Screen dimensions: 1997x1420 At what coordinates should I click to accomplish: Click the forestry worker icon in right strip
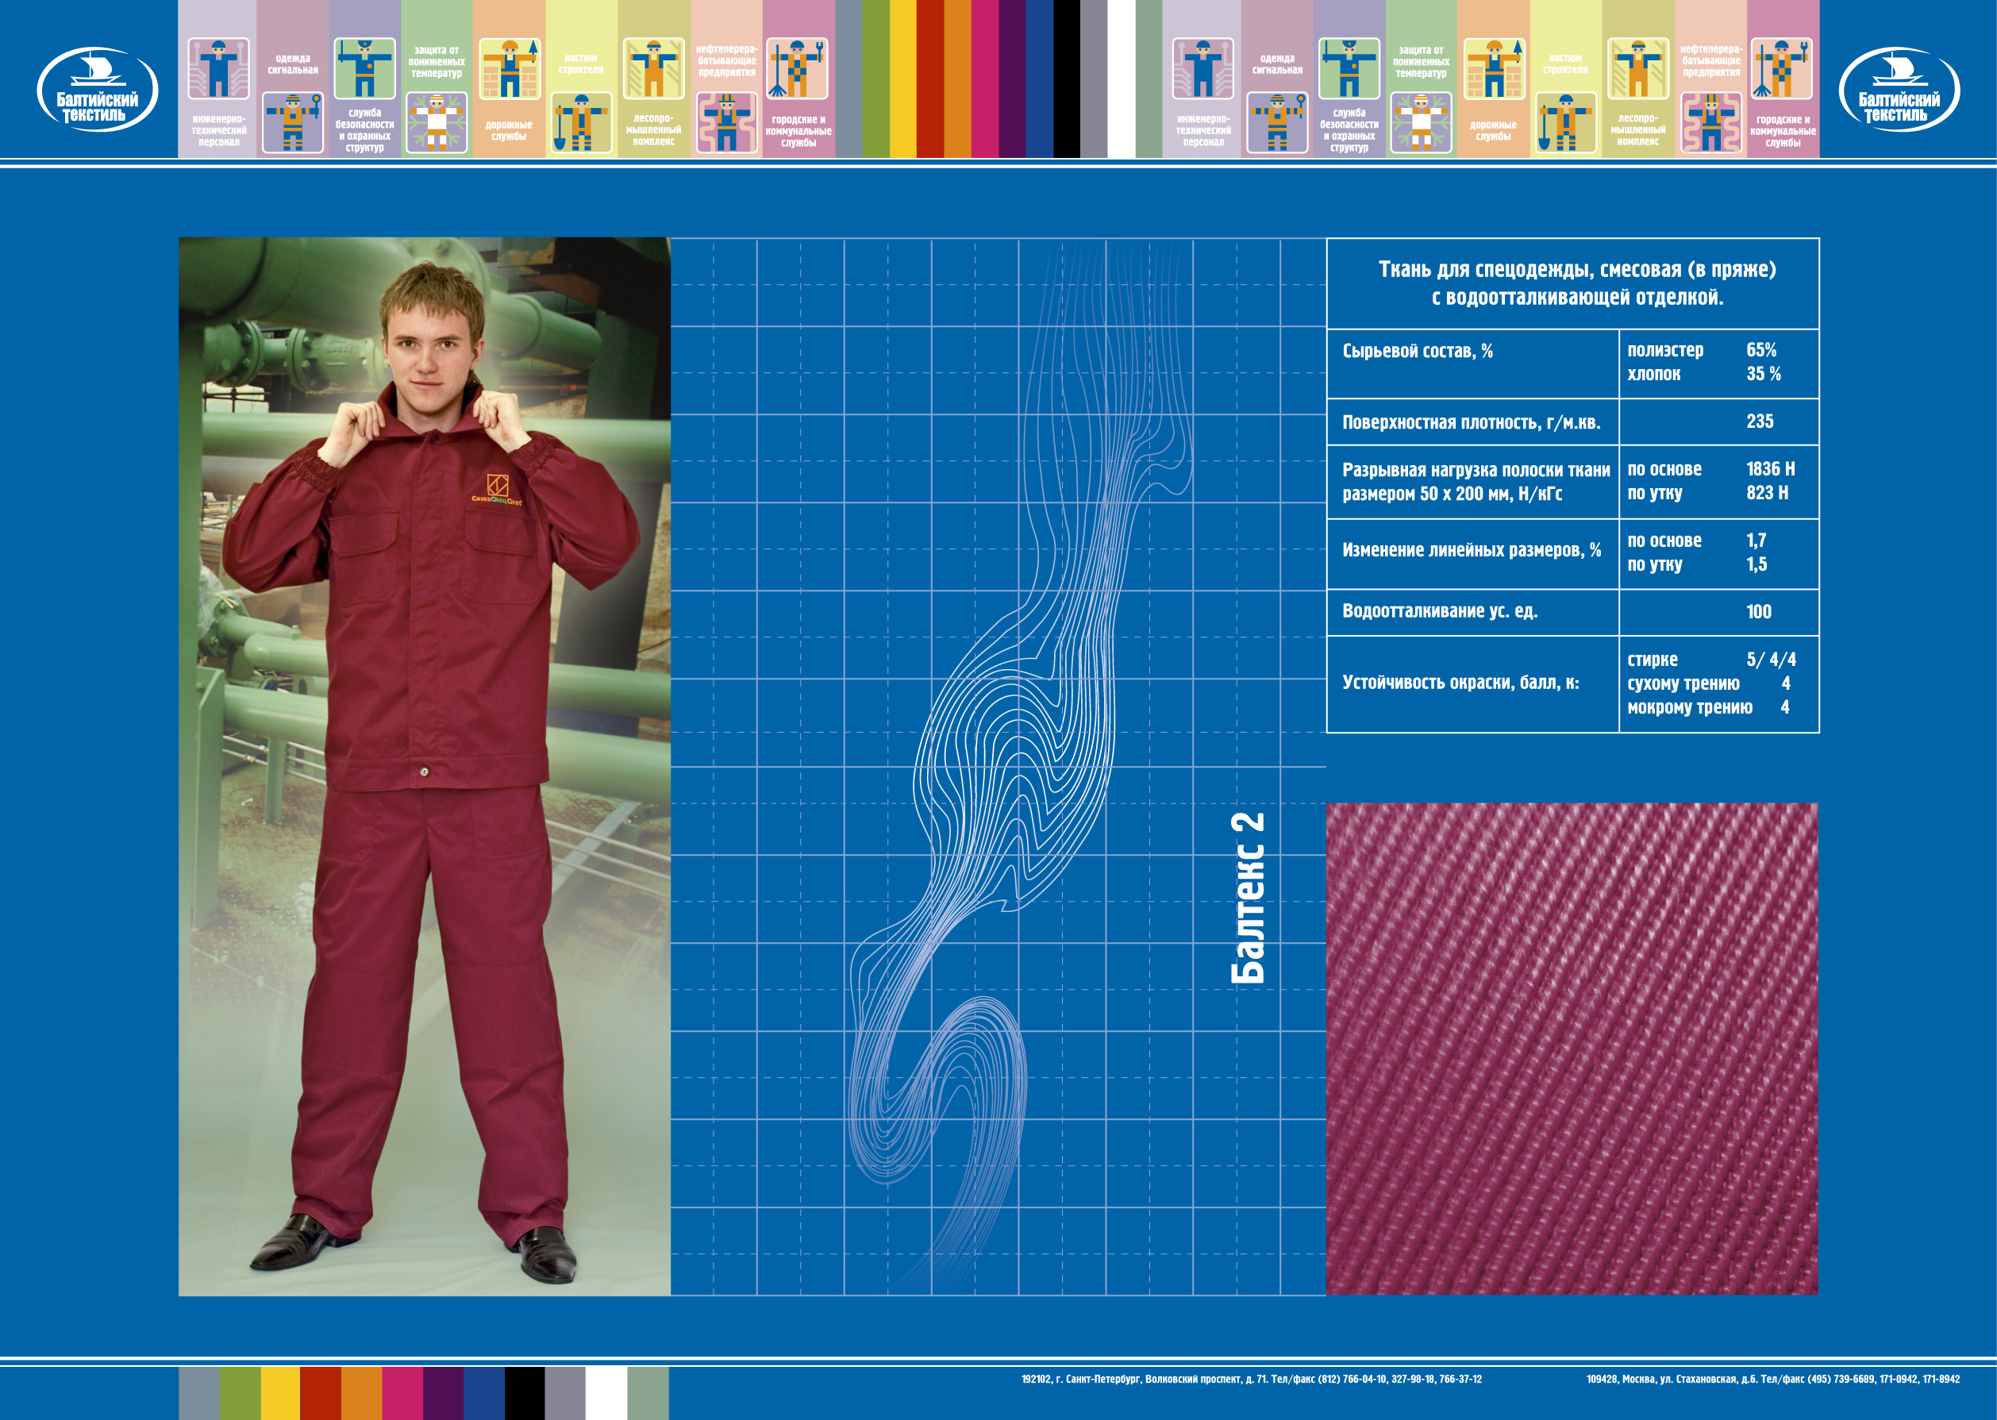(x=1637, y=68)
